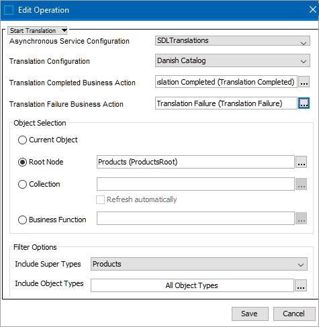The width and height of the screenshot is (319, 327).
Task: Open the Danish Catalog configuration dropdown
Action: pos(232,60)
